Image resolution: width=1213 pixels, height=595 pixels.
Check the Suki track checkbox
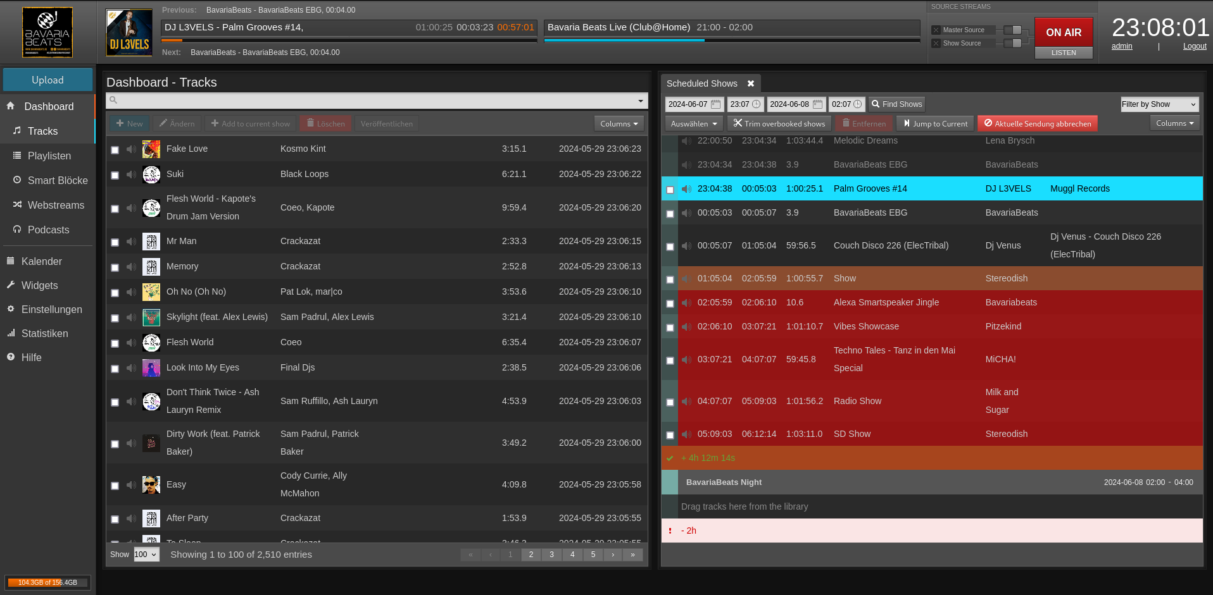(115, 175)
